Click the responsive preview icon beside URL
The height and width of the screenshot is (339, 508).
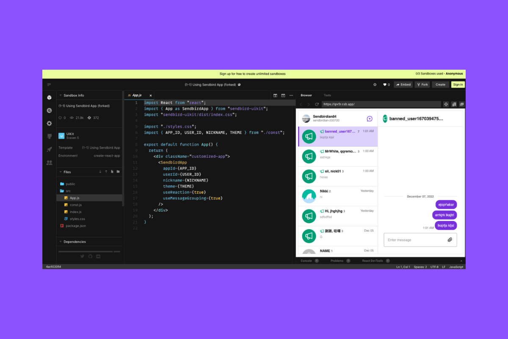454,104
